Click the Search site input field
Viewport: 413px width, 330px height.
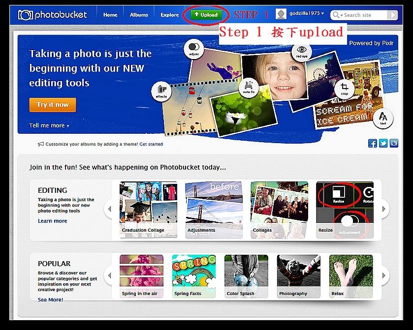365,15
